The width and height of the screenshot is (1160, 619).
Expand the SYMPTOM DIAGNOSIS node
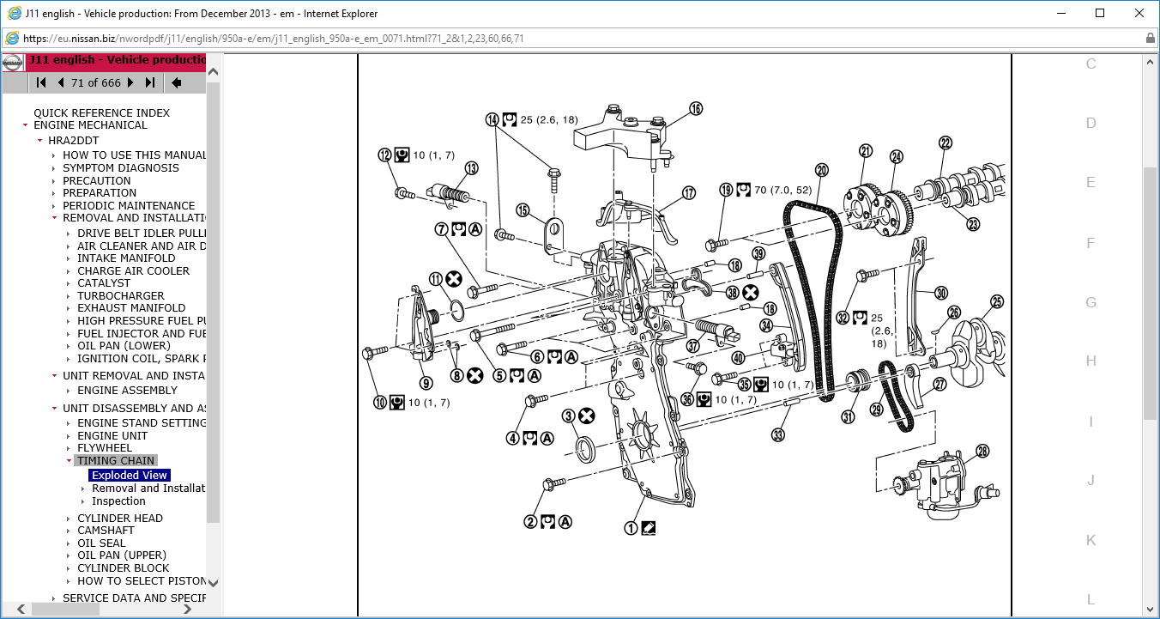point(54,168)
